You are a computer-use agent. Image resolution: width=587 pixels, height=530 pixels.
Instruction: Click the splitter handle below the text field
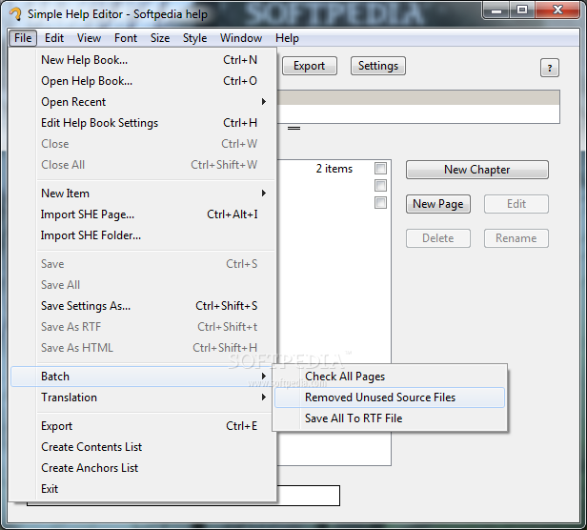coord(293,128)
